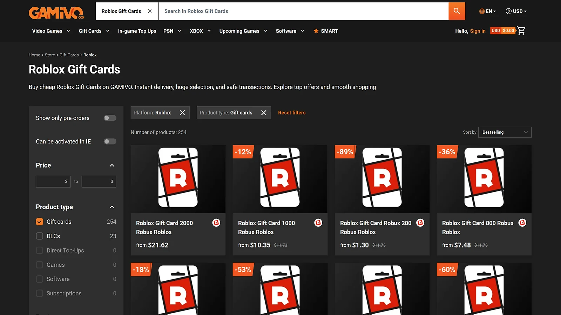Open the EN language dropdown
Image resolution: width=561 pixels, height=315 pixels.
(x=488, y=11)
